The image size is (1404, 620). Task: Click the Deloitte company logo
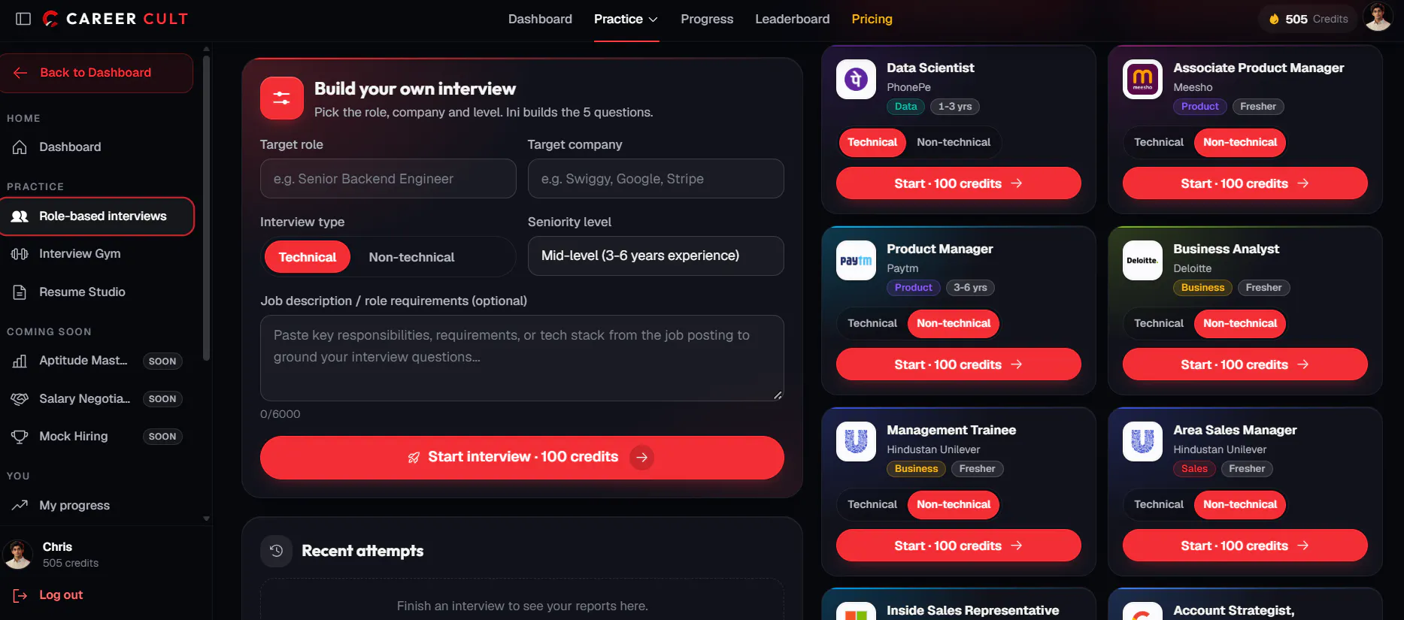tap(1142, 260)
